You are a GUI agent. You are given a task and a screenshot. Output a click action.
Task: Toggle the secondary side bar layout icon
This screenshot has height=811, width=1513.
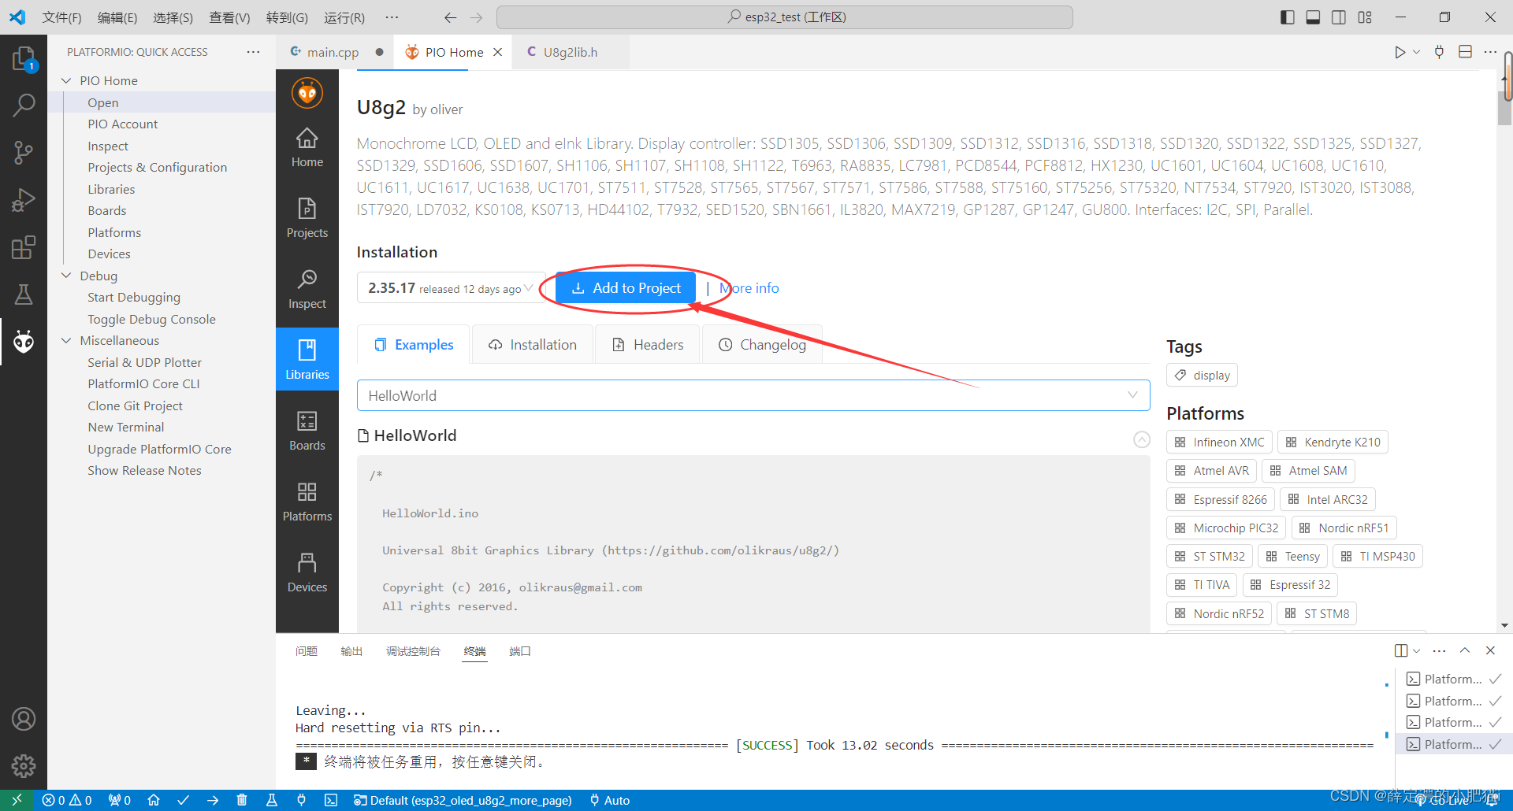tap(1339, 17)
